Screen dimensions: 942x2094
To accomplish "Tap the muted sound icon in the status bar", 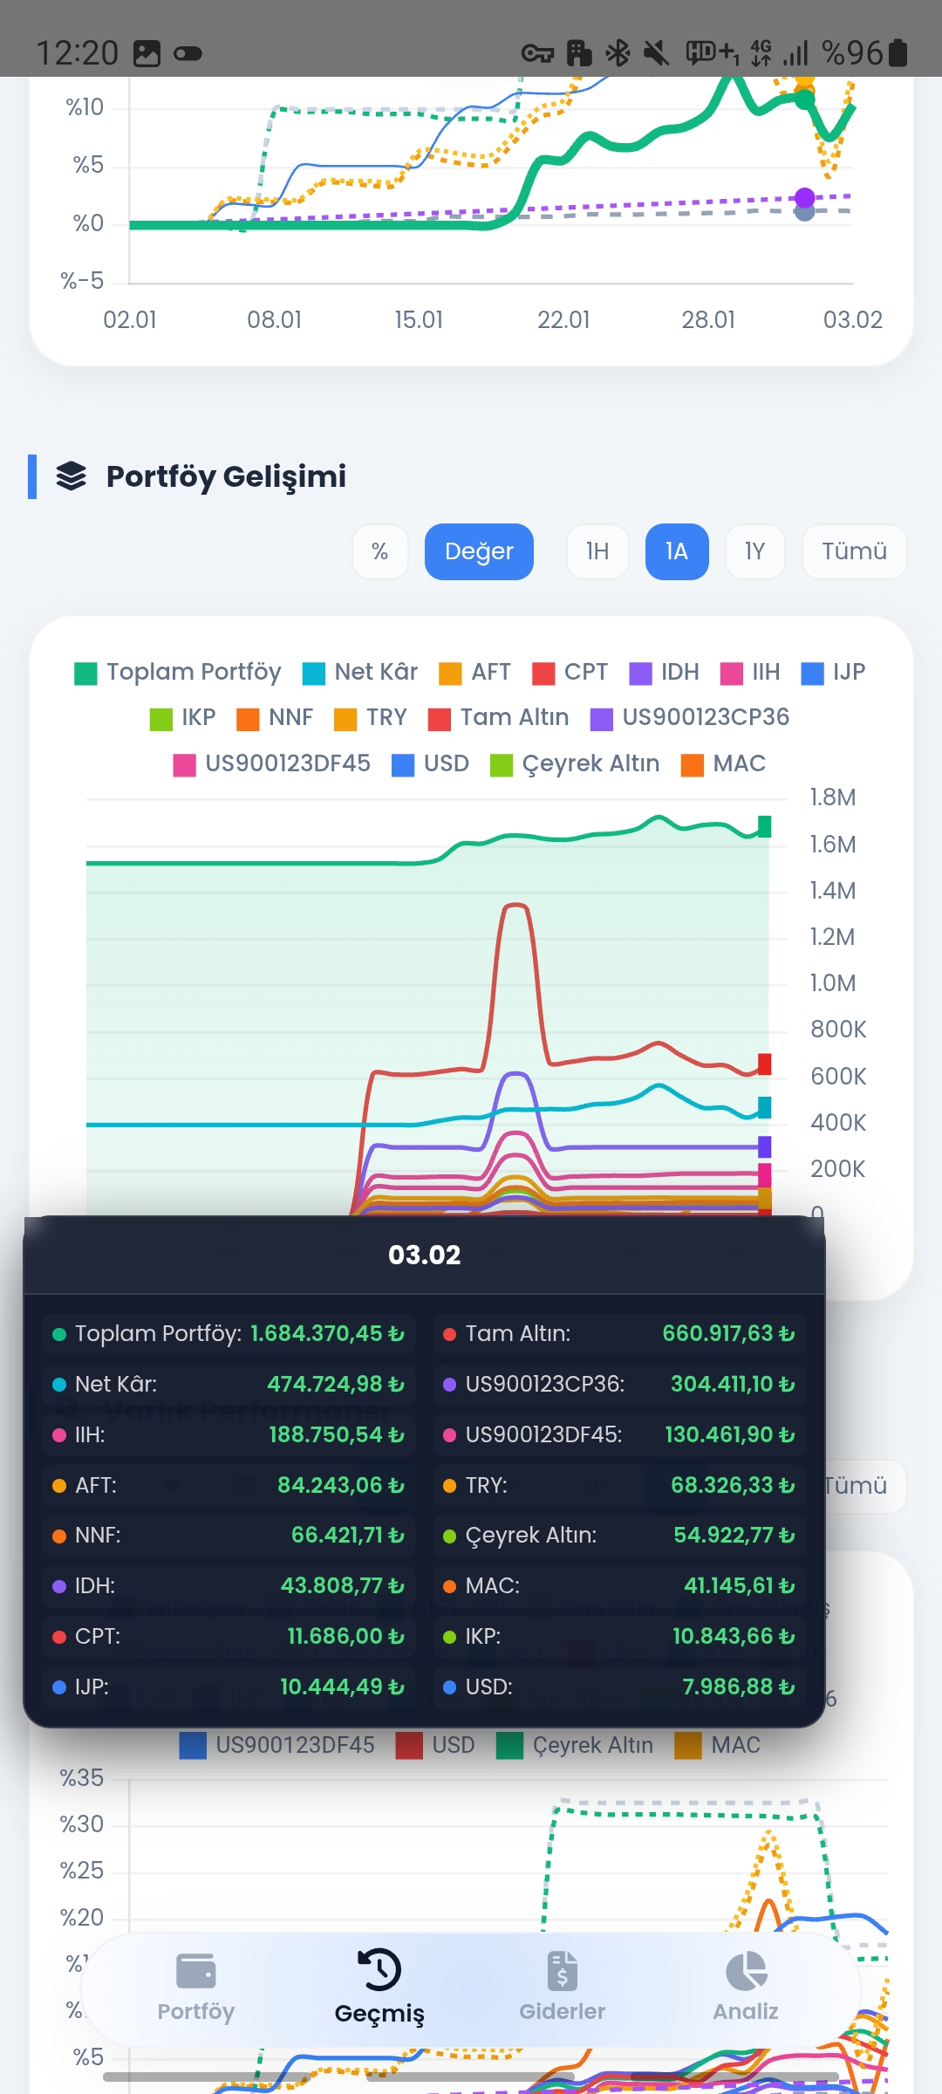I will click(x=656, y=53).
